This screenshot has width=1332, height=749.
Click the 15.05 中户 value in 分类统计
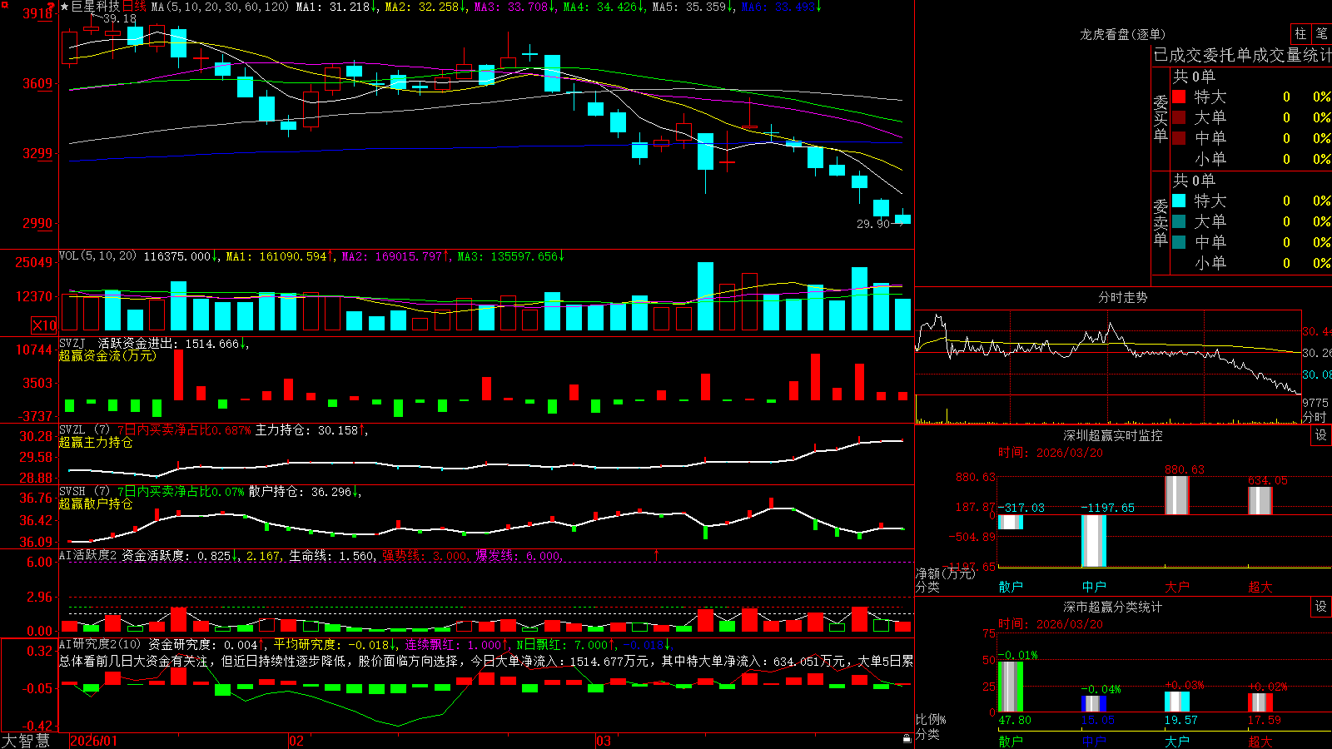pyautogui.click(x=1097, y=720)
